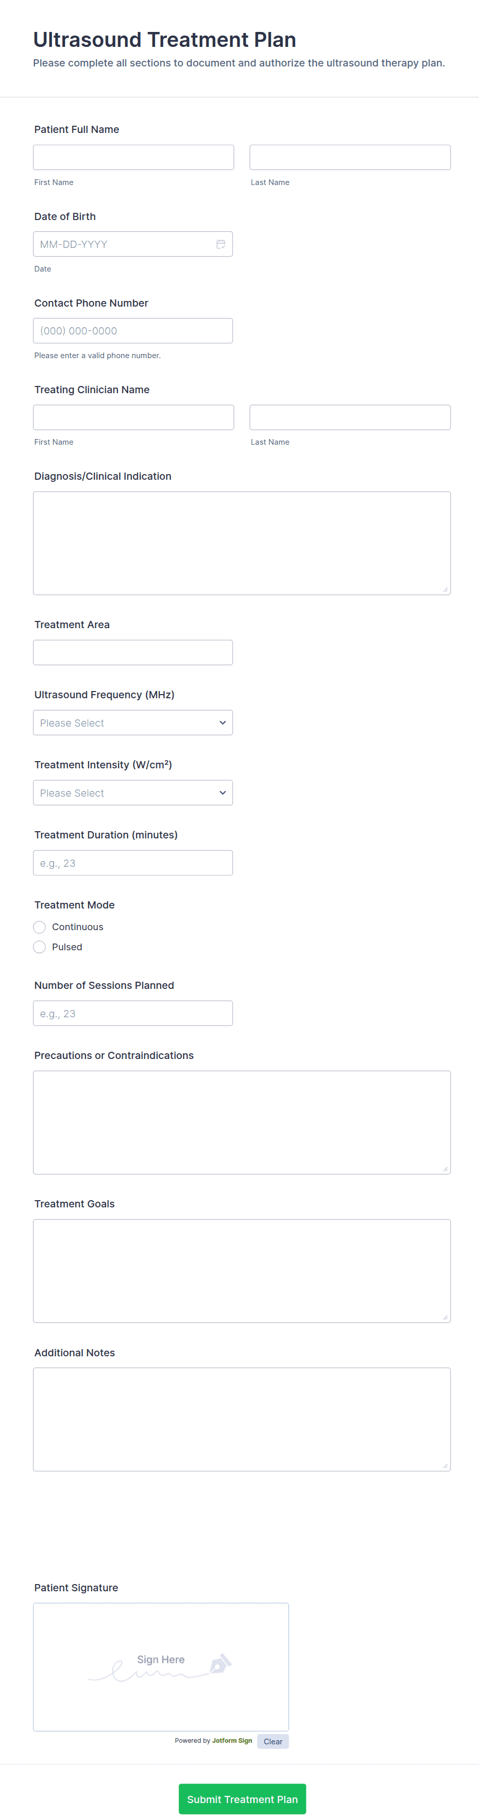This screenshot has height=1817, width=479.
Task: Expand the Ultrasound Frequency dropdown
Action: pos(132,723)
